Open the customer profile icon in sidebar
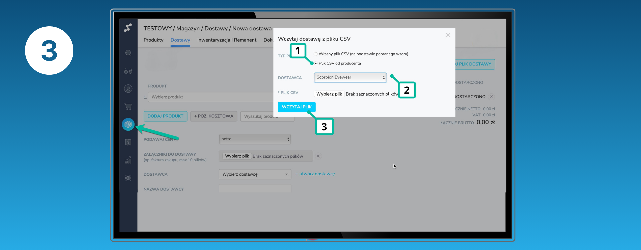The image size is (641, 250). tap(128, 89)
